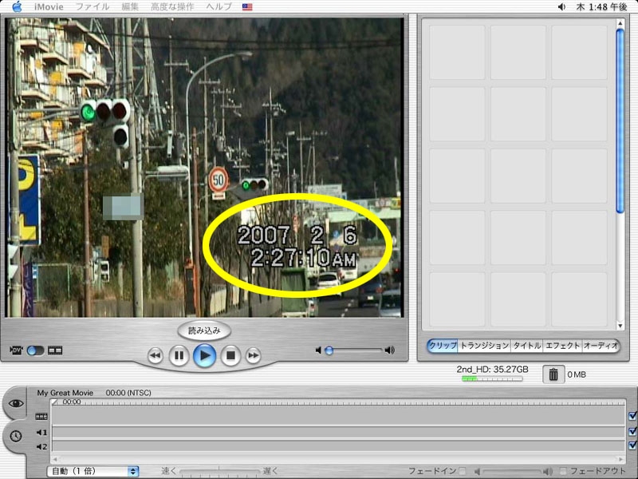Open the ヘルプ menu
This screenshot has width=638, height=479.
pyautogui.click(x=219, y=6)
